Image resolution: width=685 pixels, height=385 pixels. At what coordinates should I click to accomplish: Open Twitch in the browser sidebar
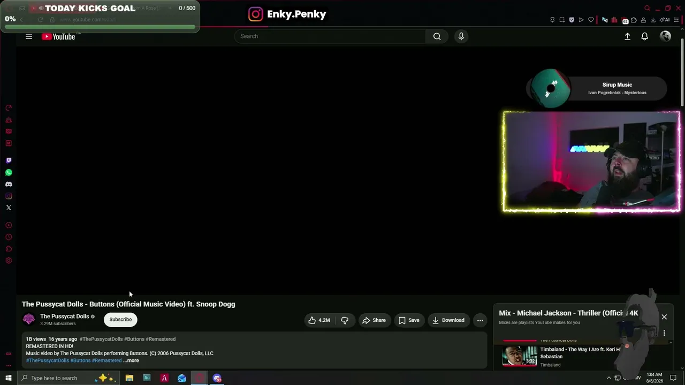tap(9, 160)
